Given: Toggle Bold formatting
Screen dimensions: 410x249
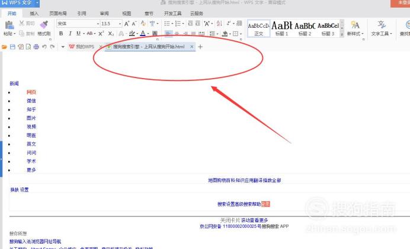Looking at the screenshot, I should 61,33.
